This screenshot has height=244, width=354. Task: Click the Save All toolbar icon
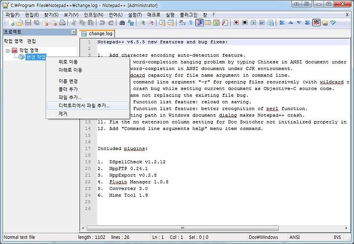click(x=37, y=23)
